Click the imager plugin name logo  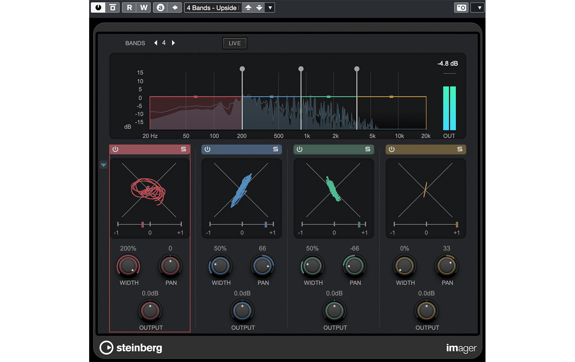(461, 348)
